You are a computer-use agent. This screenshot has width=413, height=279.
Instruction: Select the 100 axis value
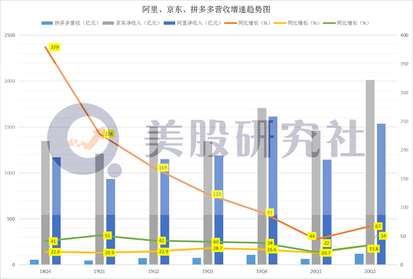(404, 207)
